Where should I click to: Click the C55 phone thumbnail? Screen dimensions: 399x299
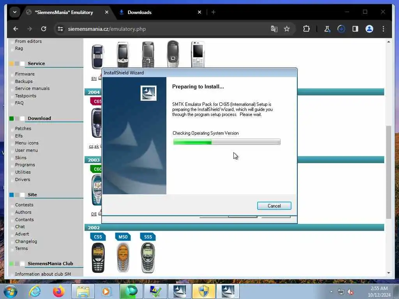coord(98,258)
